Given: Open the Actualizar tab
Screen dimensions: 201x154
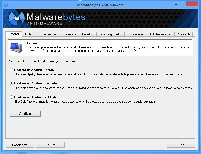Looking at the screenshot, I should [x=50, y=34].
